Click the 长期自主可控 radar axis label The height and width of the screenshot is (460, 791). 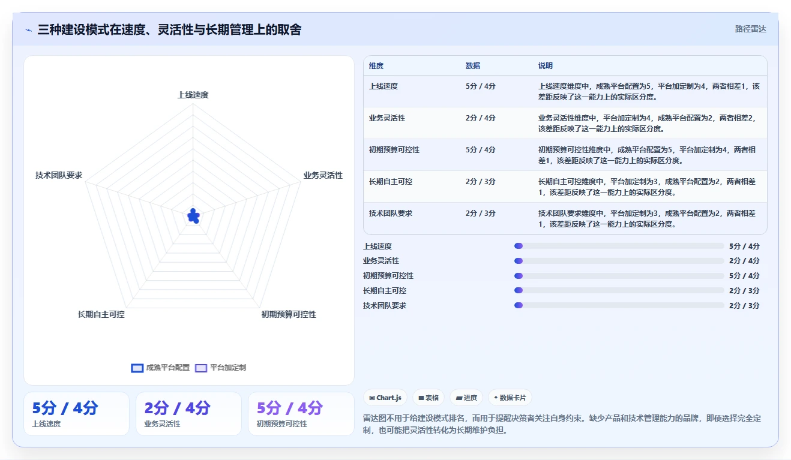point(101,314)
